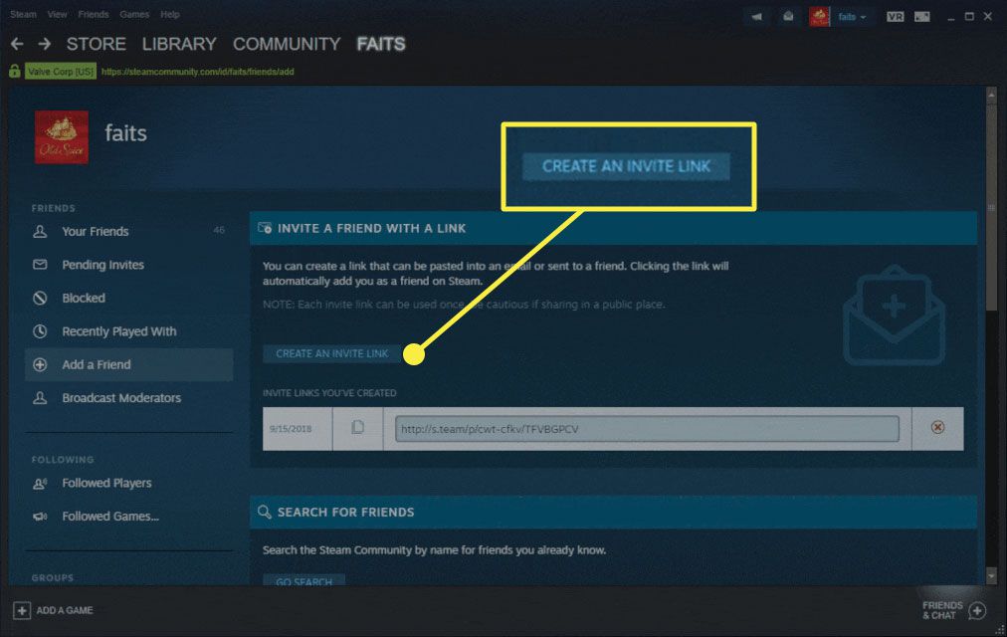The width and height of the screenshot is (1007, 637).
Task: Click the ADD A GAME plus icon
Action: point(22,610)
